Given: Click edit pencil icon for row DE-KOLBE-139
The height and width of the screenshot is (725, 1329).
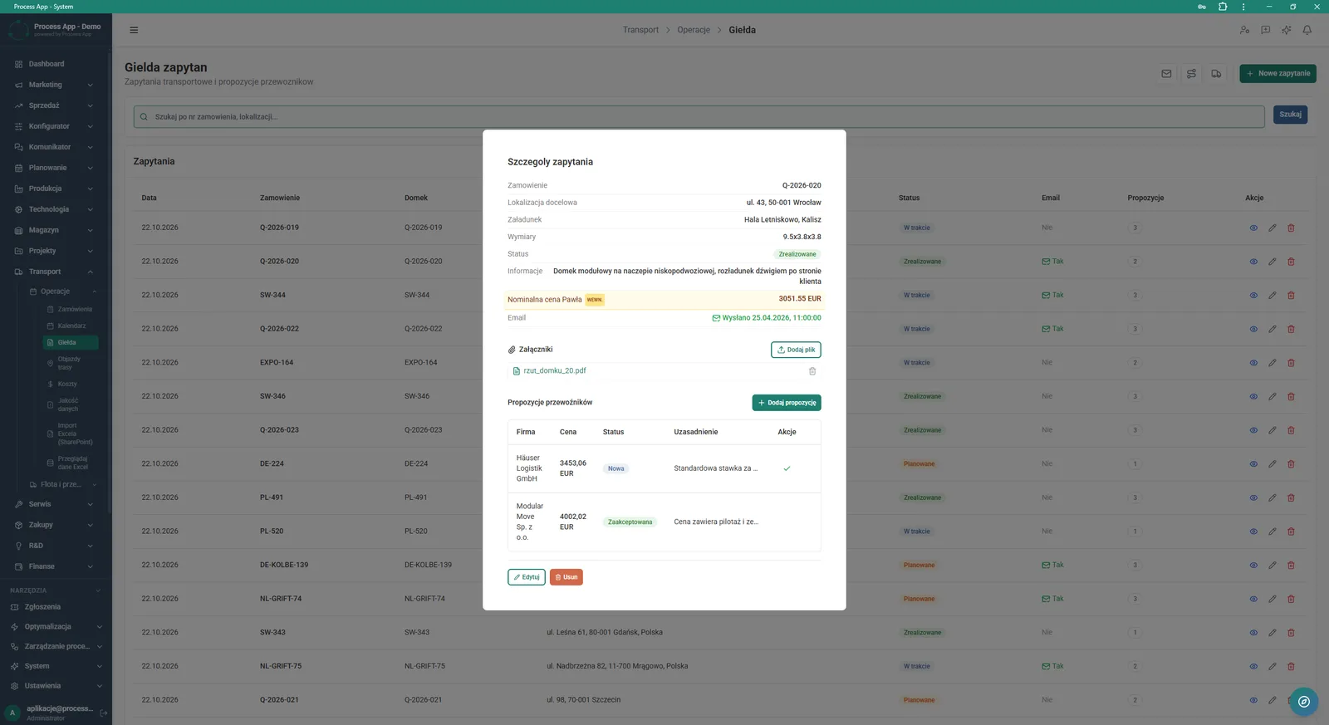Looking at the screenshot, I should pos(1272,565).
